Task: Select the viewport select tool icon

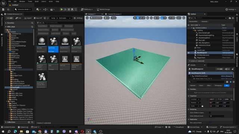Action: click(135, 18)
